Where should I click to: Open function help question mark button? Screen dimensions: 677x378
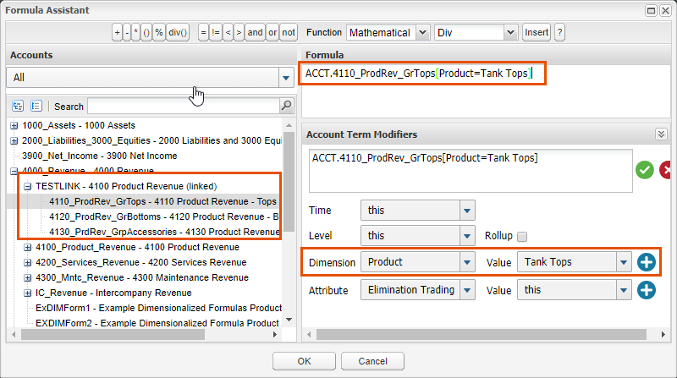coord(559,32)
